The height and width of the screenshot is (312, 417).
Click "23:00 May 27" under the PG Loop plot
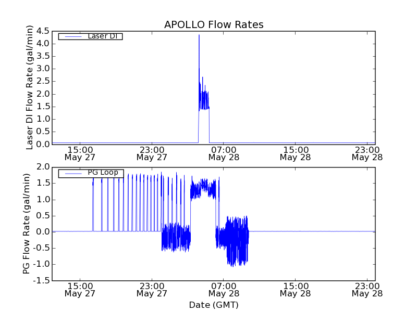152,290
